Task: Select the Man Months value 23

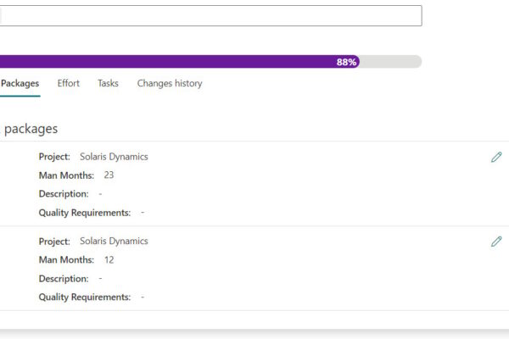Action: (109, 175)
